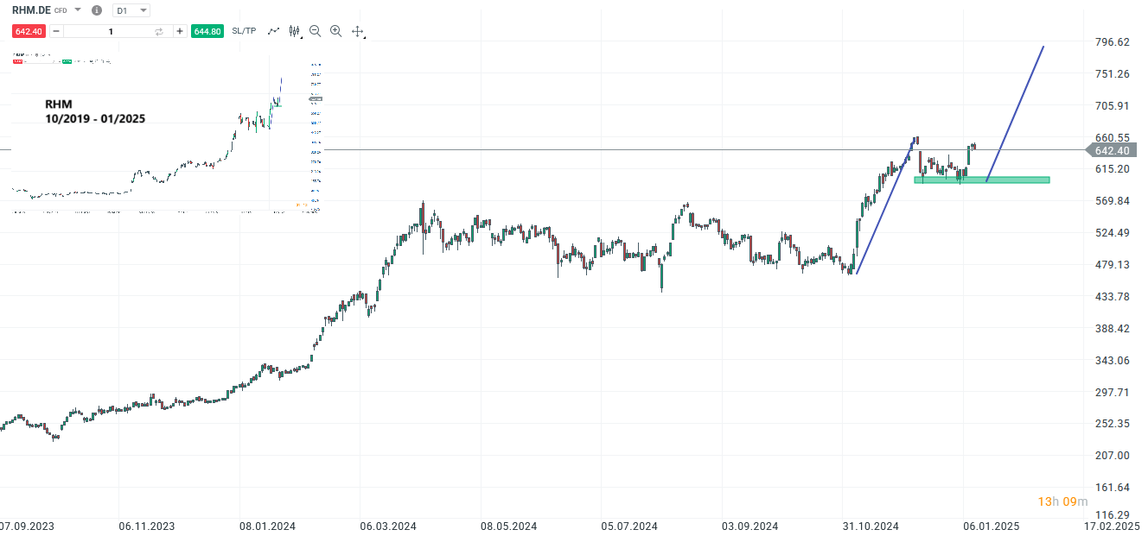Click the 13h 09m session countdown label
This screenshot has height=536, width=1148.
pyautogui.click(x=1062, y=501)
